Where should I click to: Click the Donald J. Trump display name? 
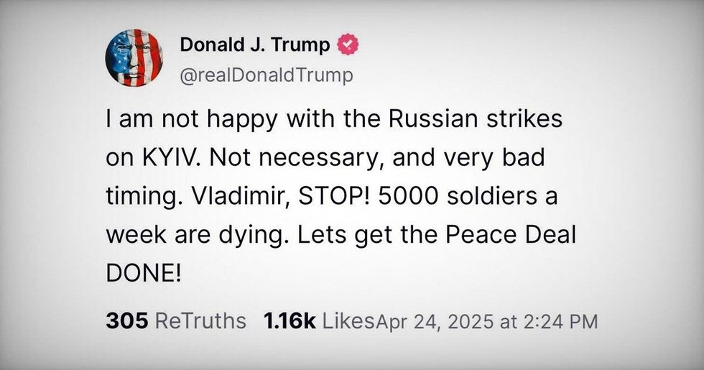tap(254, 45)
